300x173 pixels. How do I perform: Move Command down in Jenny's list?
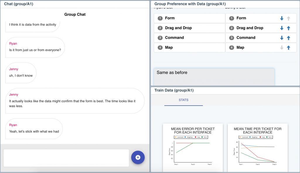click(282, 38)
